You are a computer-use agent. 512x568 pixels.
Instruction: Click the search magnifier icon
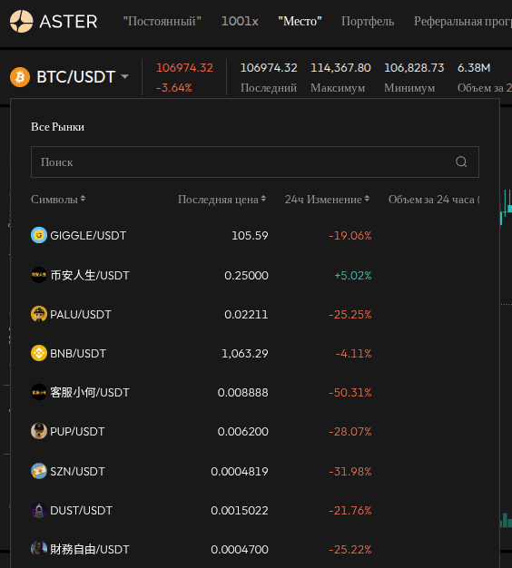tap(461, 162)
